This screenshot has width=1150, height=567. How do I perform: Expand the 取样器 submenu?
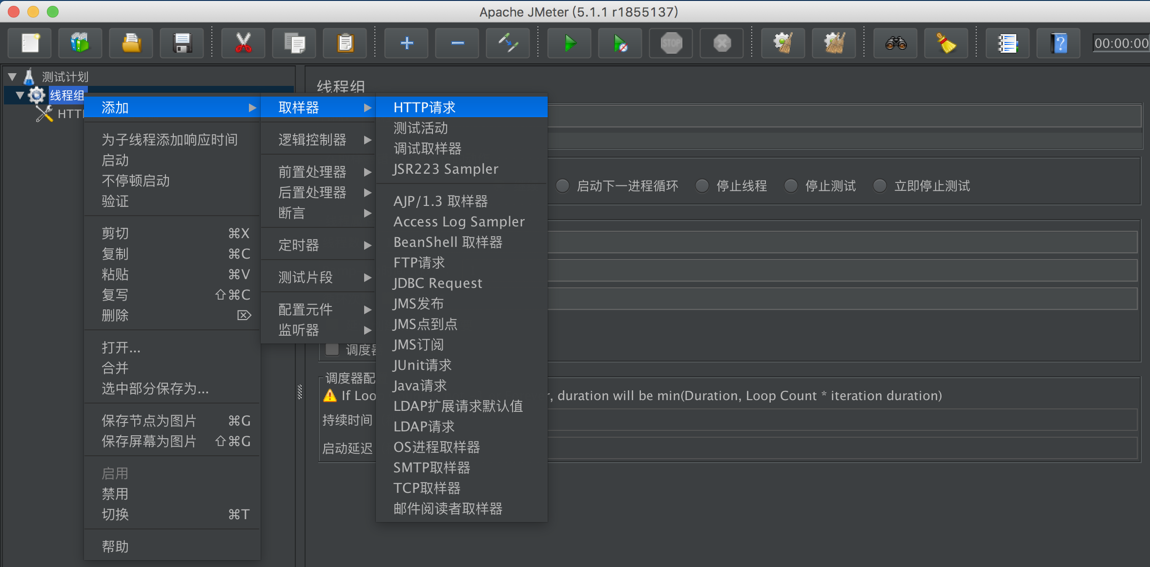coord(318,107)
